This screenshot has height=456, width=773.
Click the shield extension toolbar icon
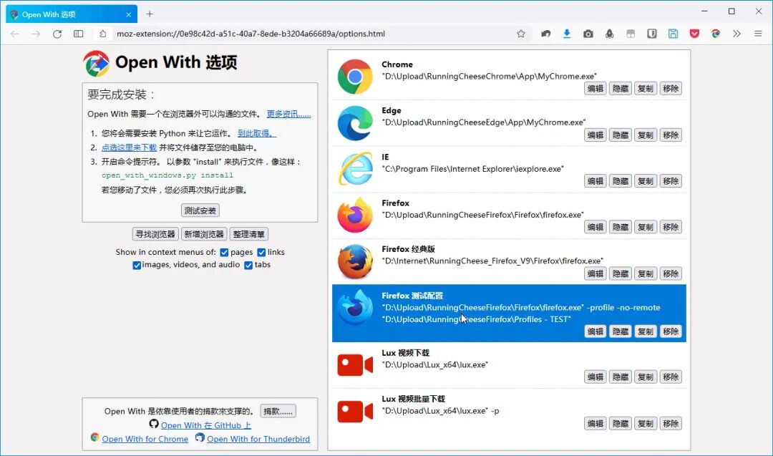coord(652,34)
